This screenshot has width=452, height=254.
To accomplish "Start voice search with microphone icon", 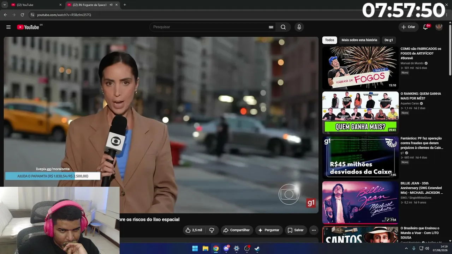I will click(299, 27).
